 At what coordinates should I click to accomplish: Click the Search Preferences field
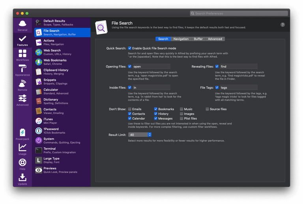point(239,13)
